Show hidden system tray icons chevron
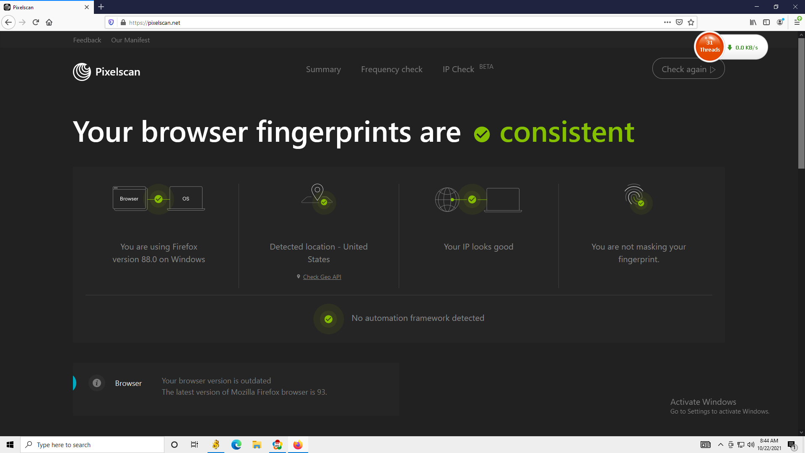 pyautogui.click(x=720, y=445)
